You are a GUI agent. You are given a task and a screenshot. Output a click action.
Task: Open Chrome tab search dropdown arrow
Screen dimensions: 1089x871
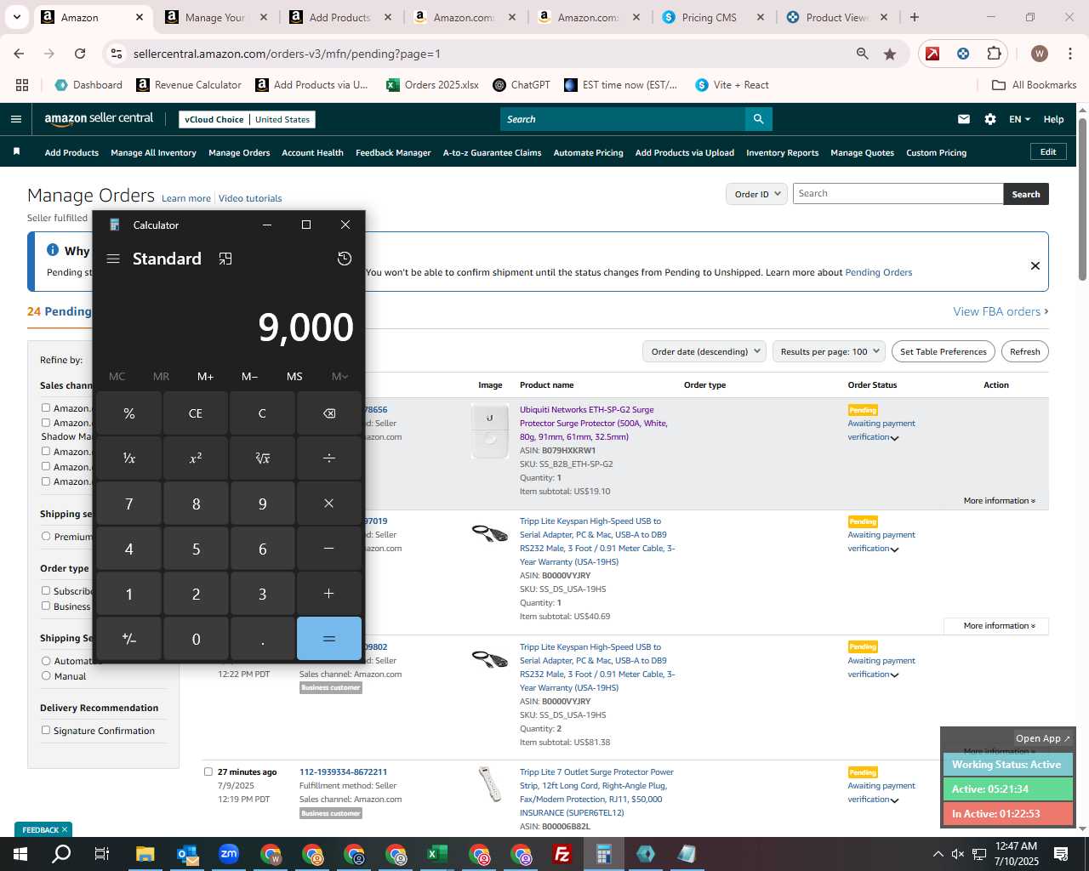coord(17,17)
